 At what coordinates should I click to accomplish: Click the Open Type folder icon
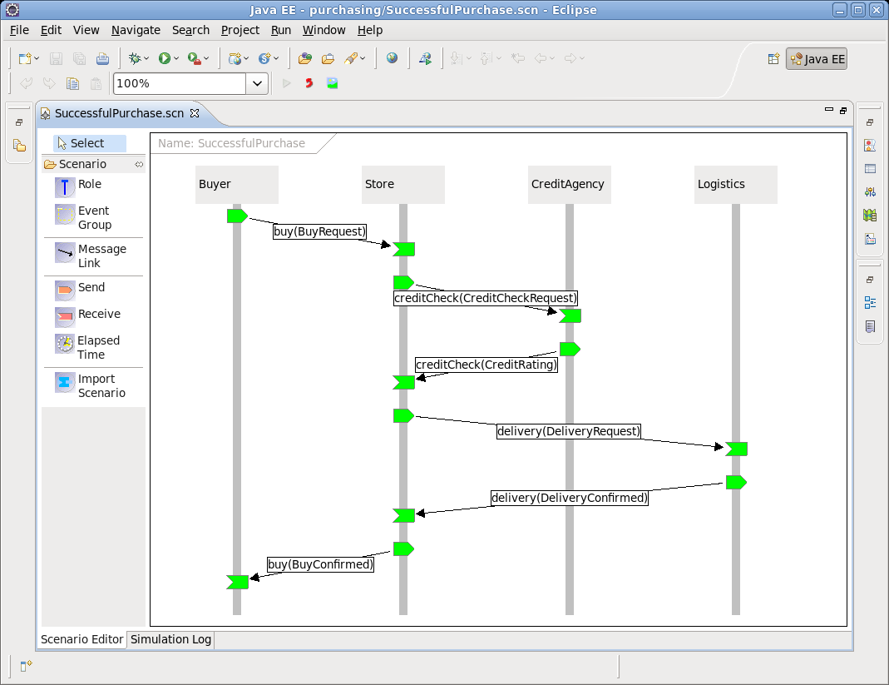305,58
